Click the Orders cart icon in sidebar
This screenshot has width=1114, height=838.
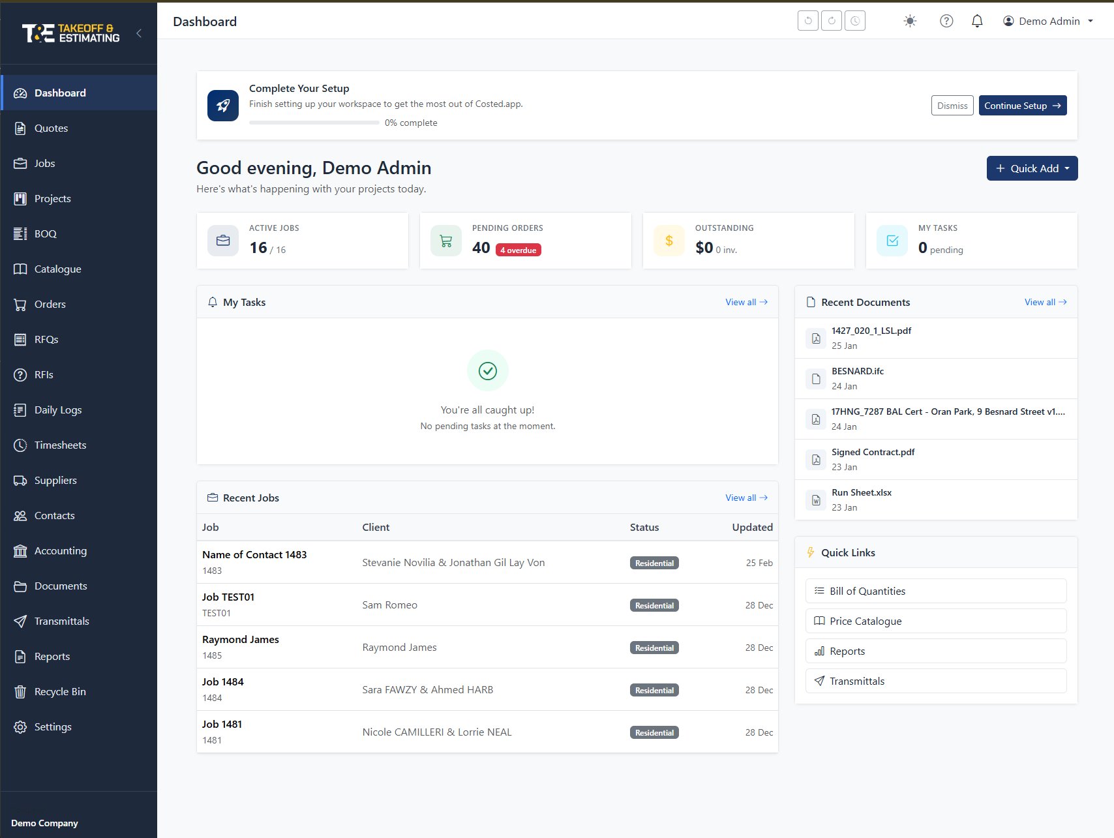[20, 305]
